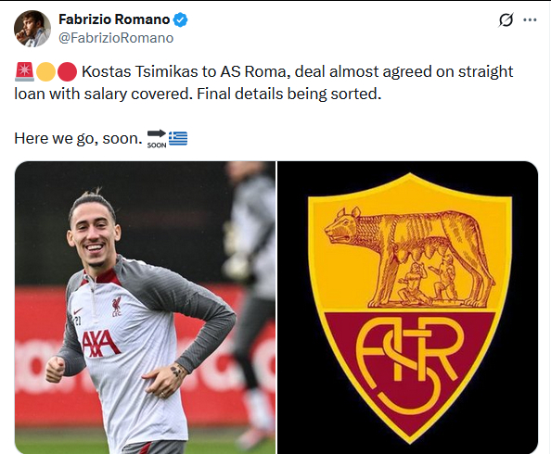Click the Fabrizio Romano display name
551x454 pixels.
tap(114, 19)
